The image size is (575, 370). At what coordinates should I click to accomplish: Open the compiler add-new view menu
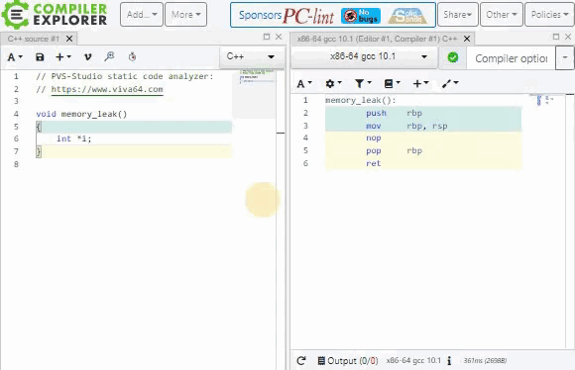click(420, 84)
